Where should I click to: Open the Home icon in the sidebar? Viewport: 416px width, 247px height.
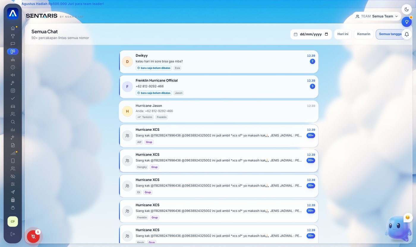pyautogui.click(x=13, y=28)
